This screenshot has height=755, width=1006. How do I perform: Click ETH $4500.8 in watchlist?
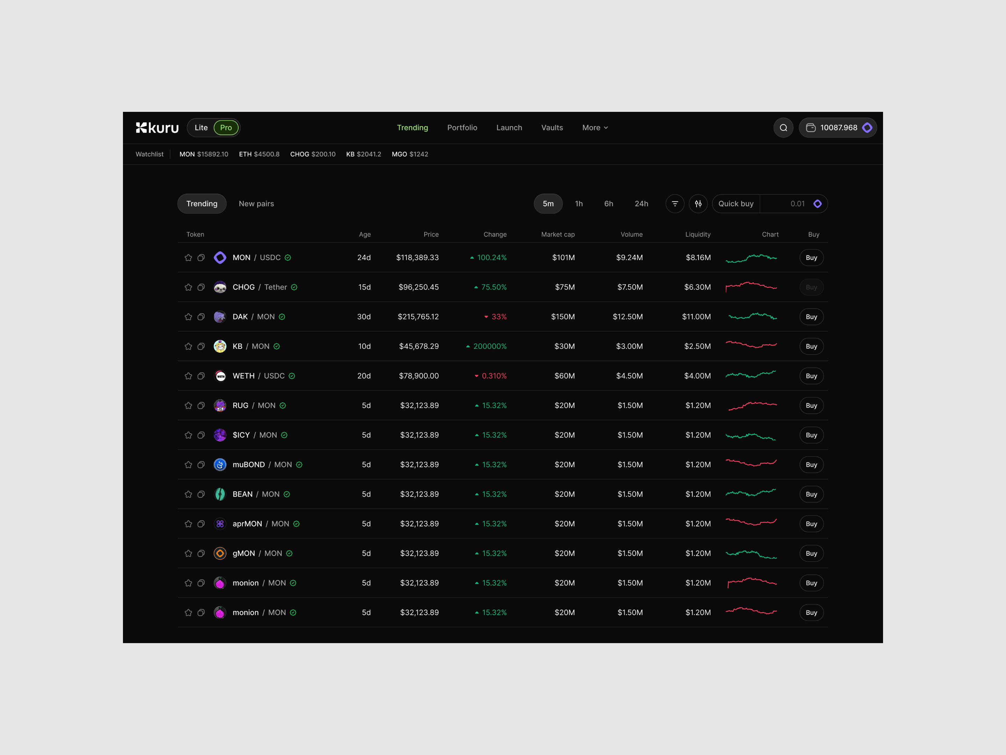[x=259, y=154]
